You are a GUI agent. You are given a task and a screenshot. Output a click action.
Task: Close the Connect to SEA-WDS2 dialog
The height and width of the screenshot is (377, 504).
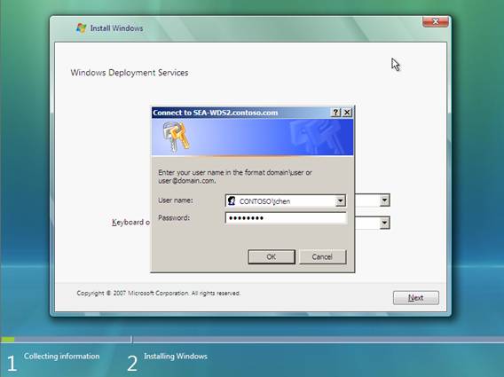coord(347,113)
